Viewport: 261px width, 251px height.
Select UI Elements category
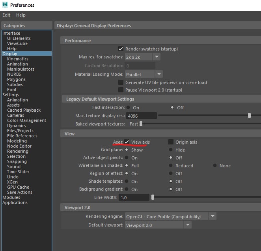(19, 38)
